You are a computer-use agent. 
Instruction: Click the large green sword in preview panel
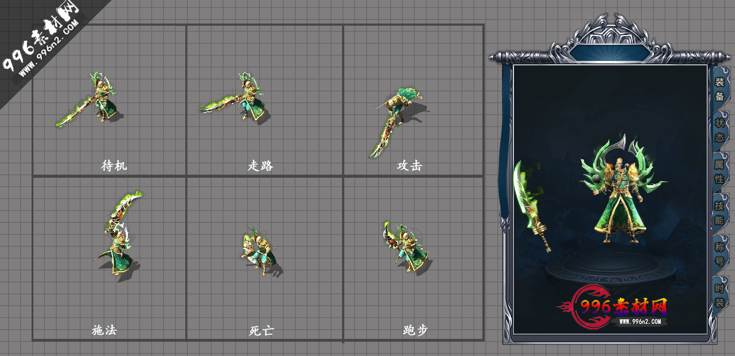coord(532,206)
